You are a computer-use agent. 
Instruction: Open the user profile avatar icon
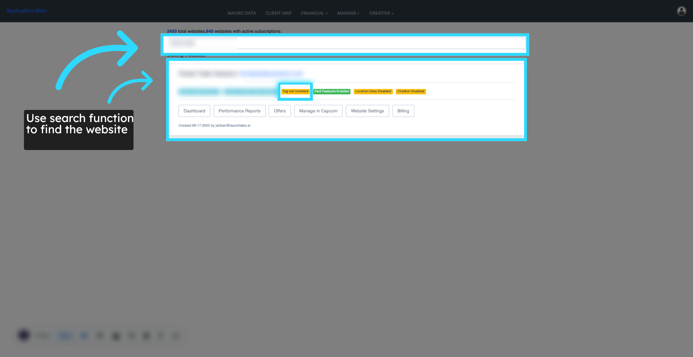681,11
